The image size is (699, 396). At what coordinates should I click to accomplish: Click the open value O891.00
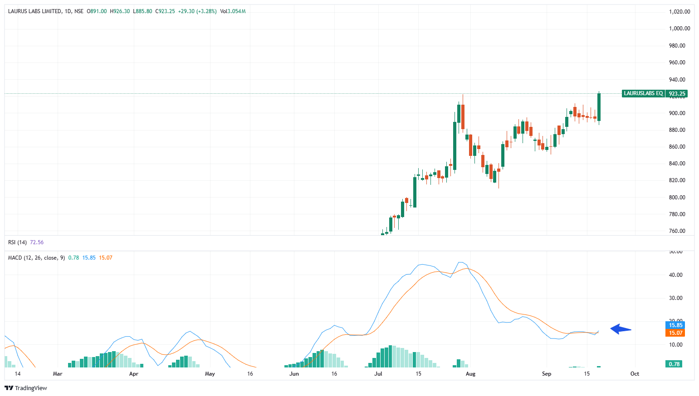(x=97, y=11)
